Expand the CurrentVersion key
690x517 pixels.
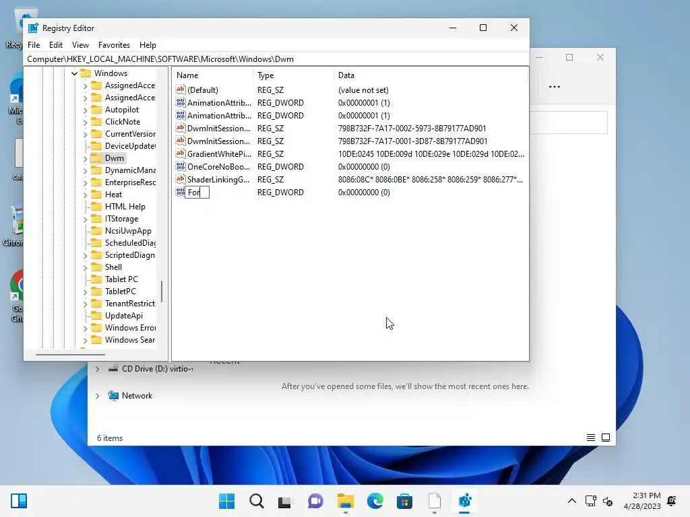click(x=86, y=134)
